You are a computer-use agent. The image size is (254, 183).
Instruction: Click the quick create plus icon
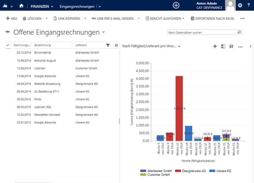click(x=176, y=5)
